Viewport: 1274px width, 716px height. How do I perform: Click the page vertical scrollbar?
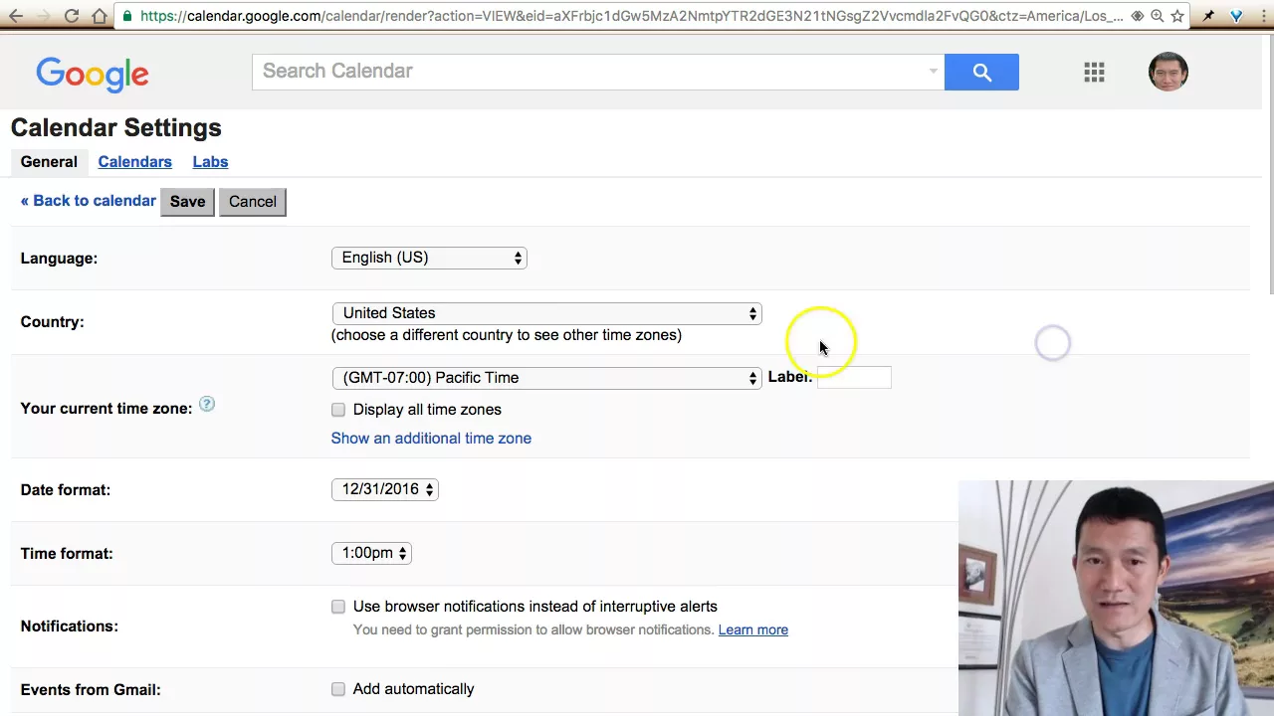click(1270, 165)
